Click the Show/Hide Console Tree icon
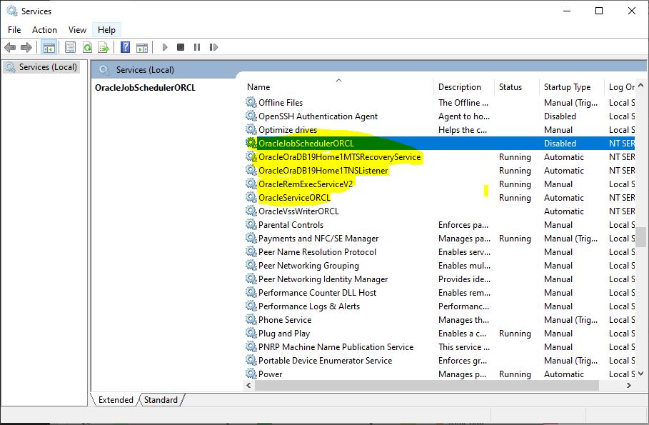 (x=48, y=47)
